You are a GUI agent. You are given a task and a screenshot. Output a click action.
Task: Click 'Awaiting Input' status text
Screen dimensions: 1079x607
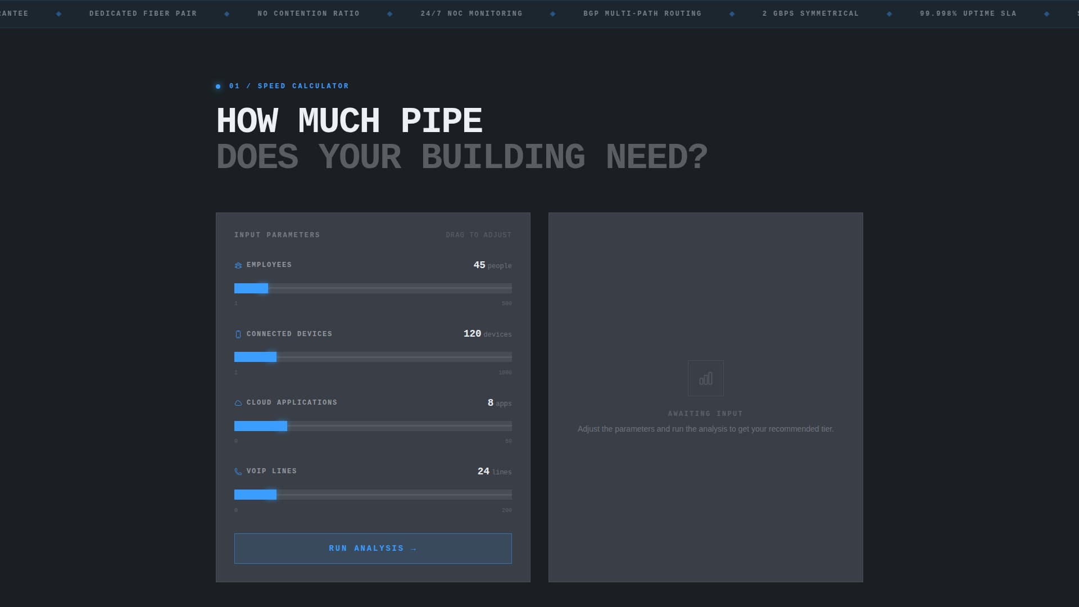tap(705, 414)
